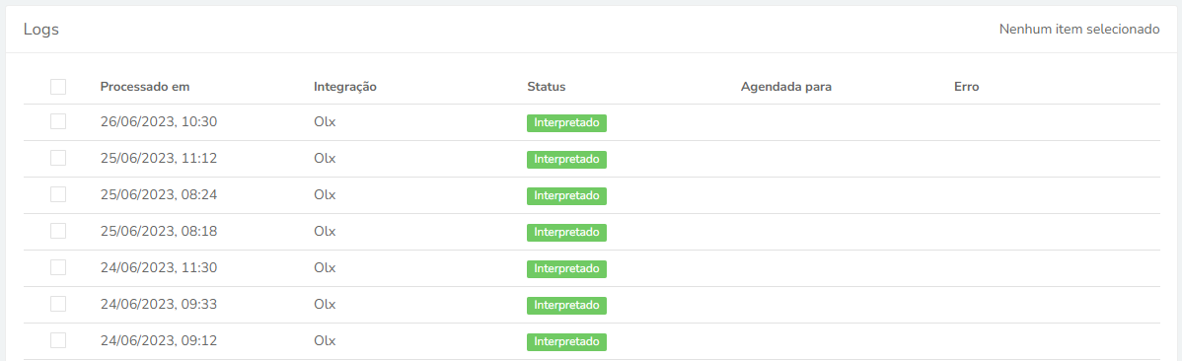This screenshot has width=1182, height=361.
Task: Click the Agendada para column header
Action: (x=786, y=87)
